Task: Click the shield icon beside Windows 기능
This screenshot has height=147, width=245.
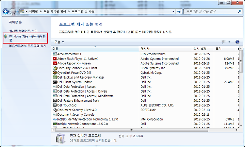Action: coord(6,36)
